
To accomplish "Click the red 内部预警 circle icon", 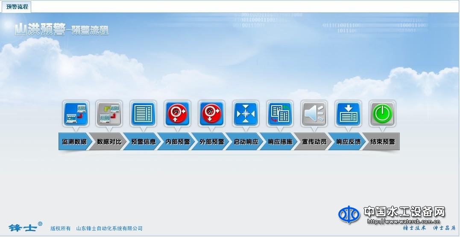I will click(178, 114).
